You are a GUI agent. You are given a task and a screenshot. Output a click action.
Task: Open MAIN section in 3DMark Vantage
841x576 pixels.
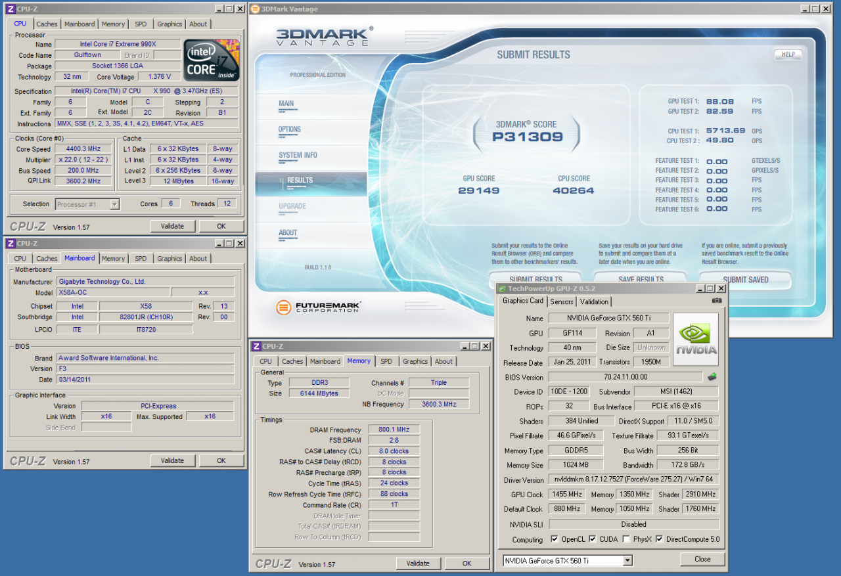click(x=286, y=103)
